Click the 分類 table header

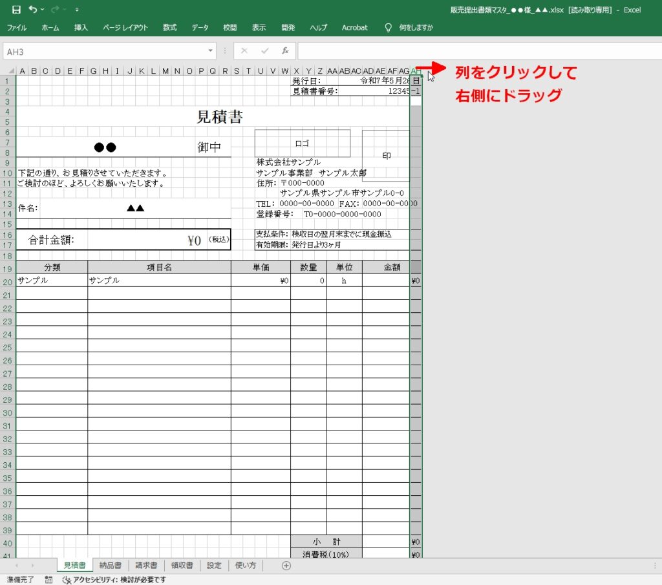(x=52, y=267)
